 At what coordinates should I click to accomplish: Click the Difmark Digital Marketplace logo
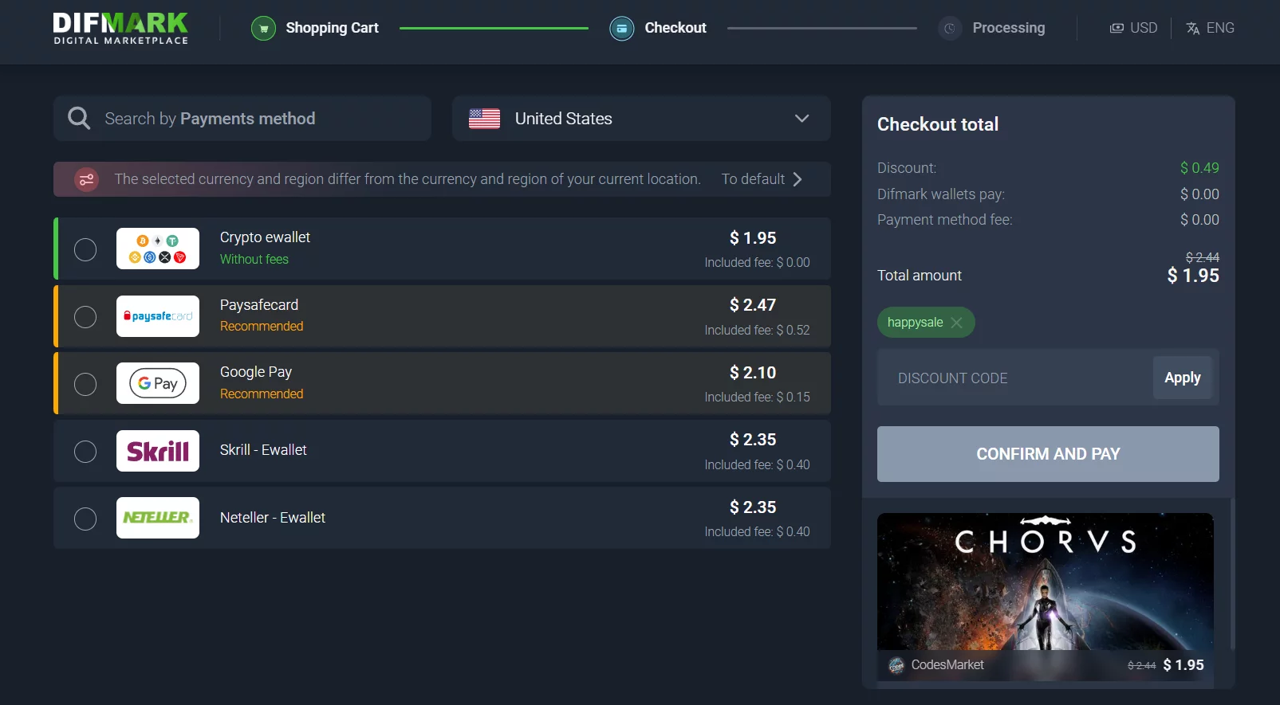point(120,28)
